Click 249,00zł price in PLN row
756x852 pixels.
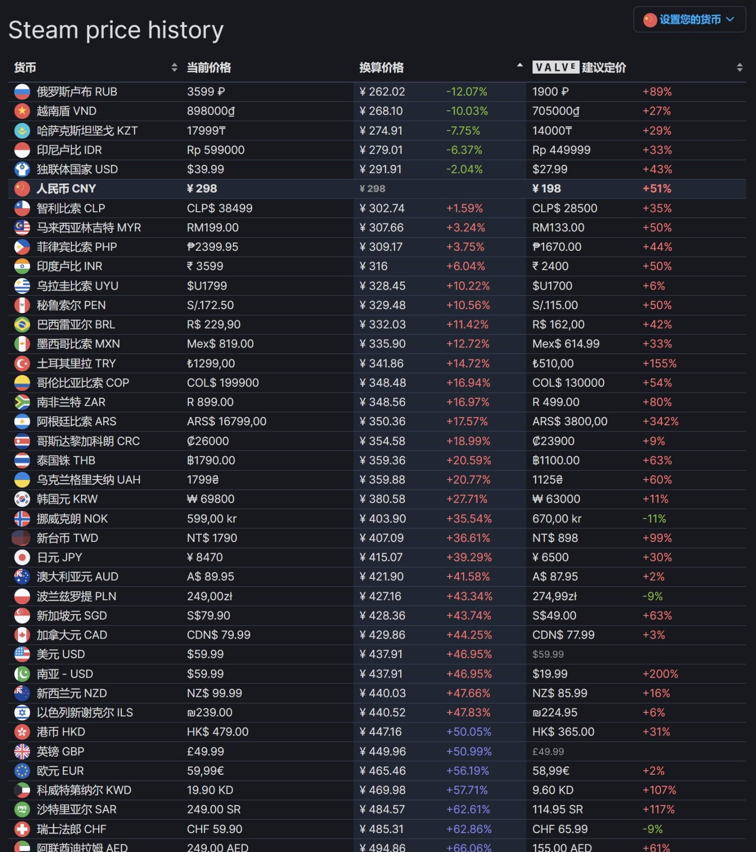tap(210, 596)
